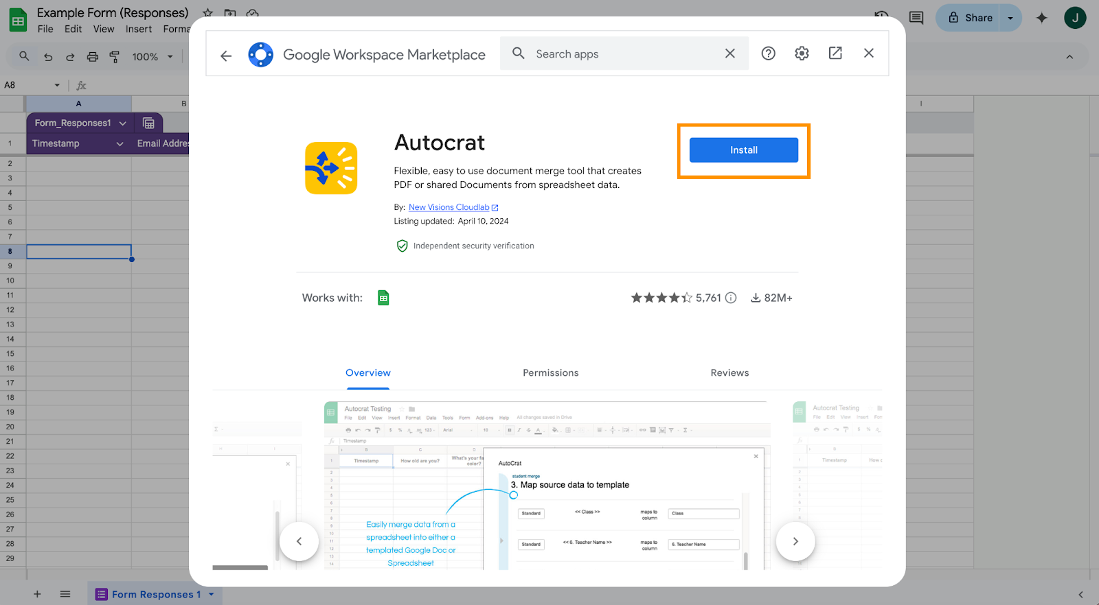Open the account avatar J
1099x605 pixels.
pyautogui.click(x=1075, y=18)
